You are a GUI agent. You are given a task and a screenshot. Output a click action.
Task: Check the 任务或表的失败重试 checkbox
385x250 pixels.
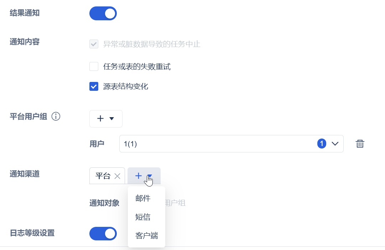click(94, 67)
